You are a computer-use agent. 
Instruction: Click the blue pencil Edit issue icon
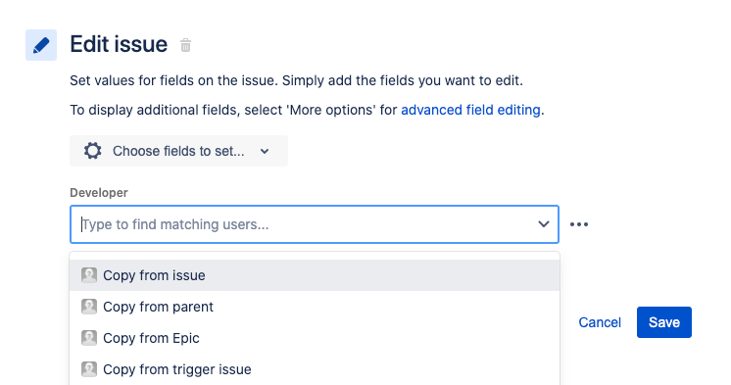click(x=41, y=45)
